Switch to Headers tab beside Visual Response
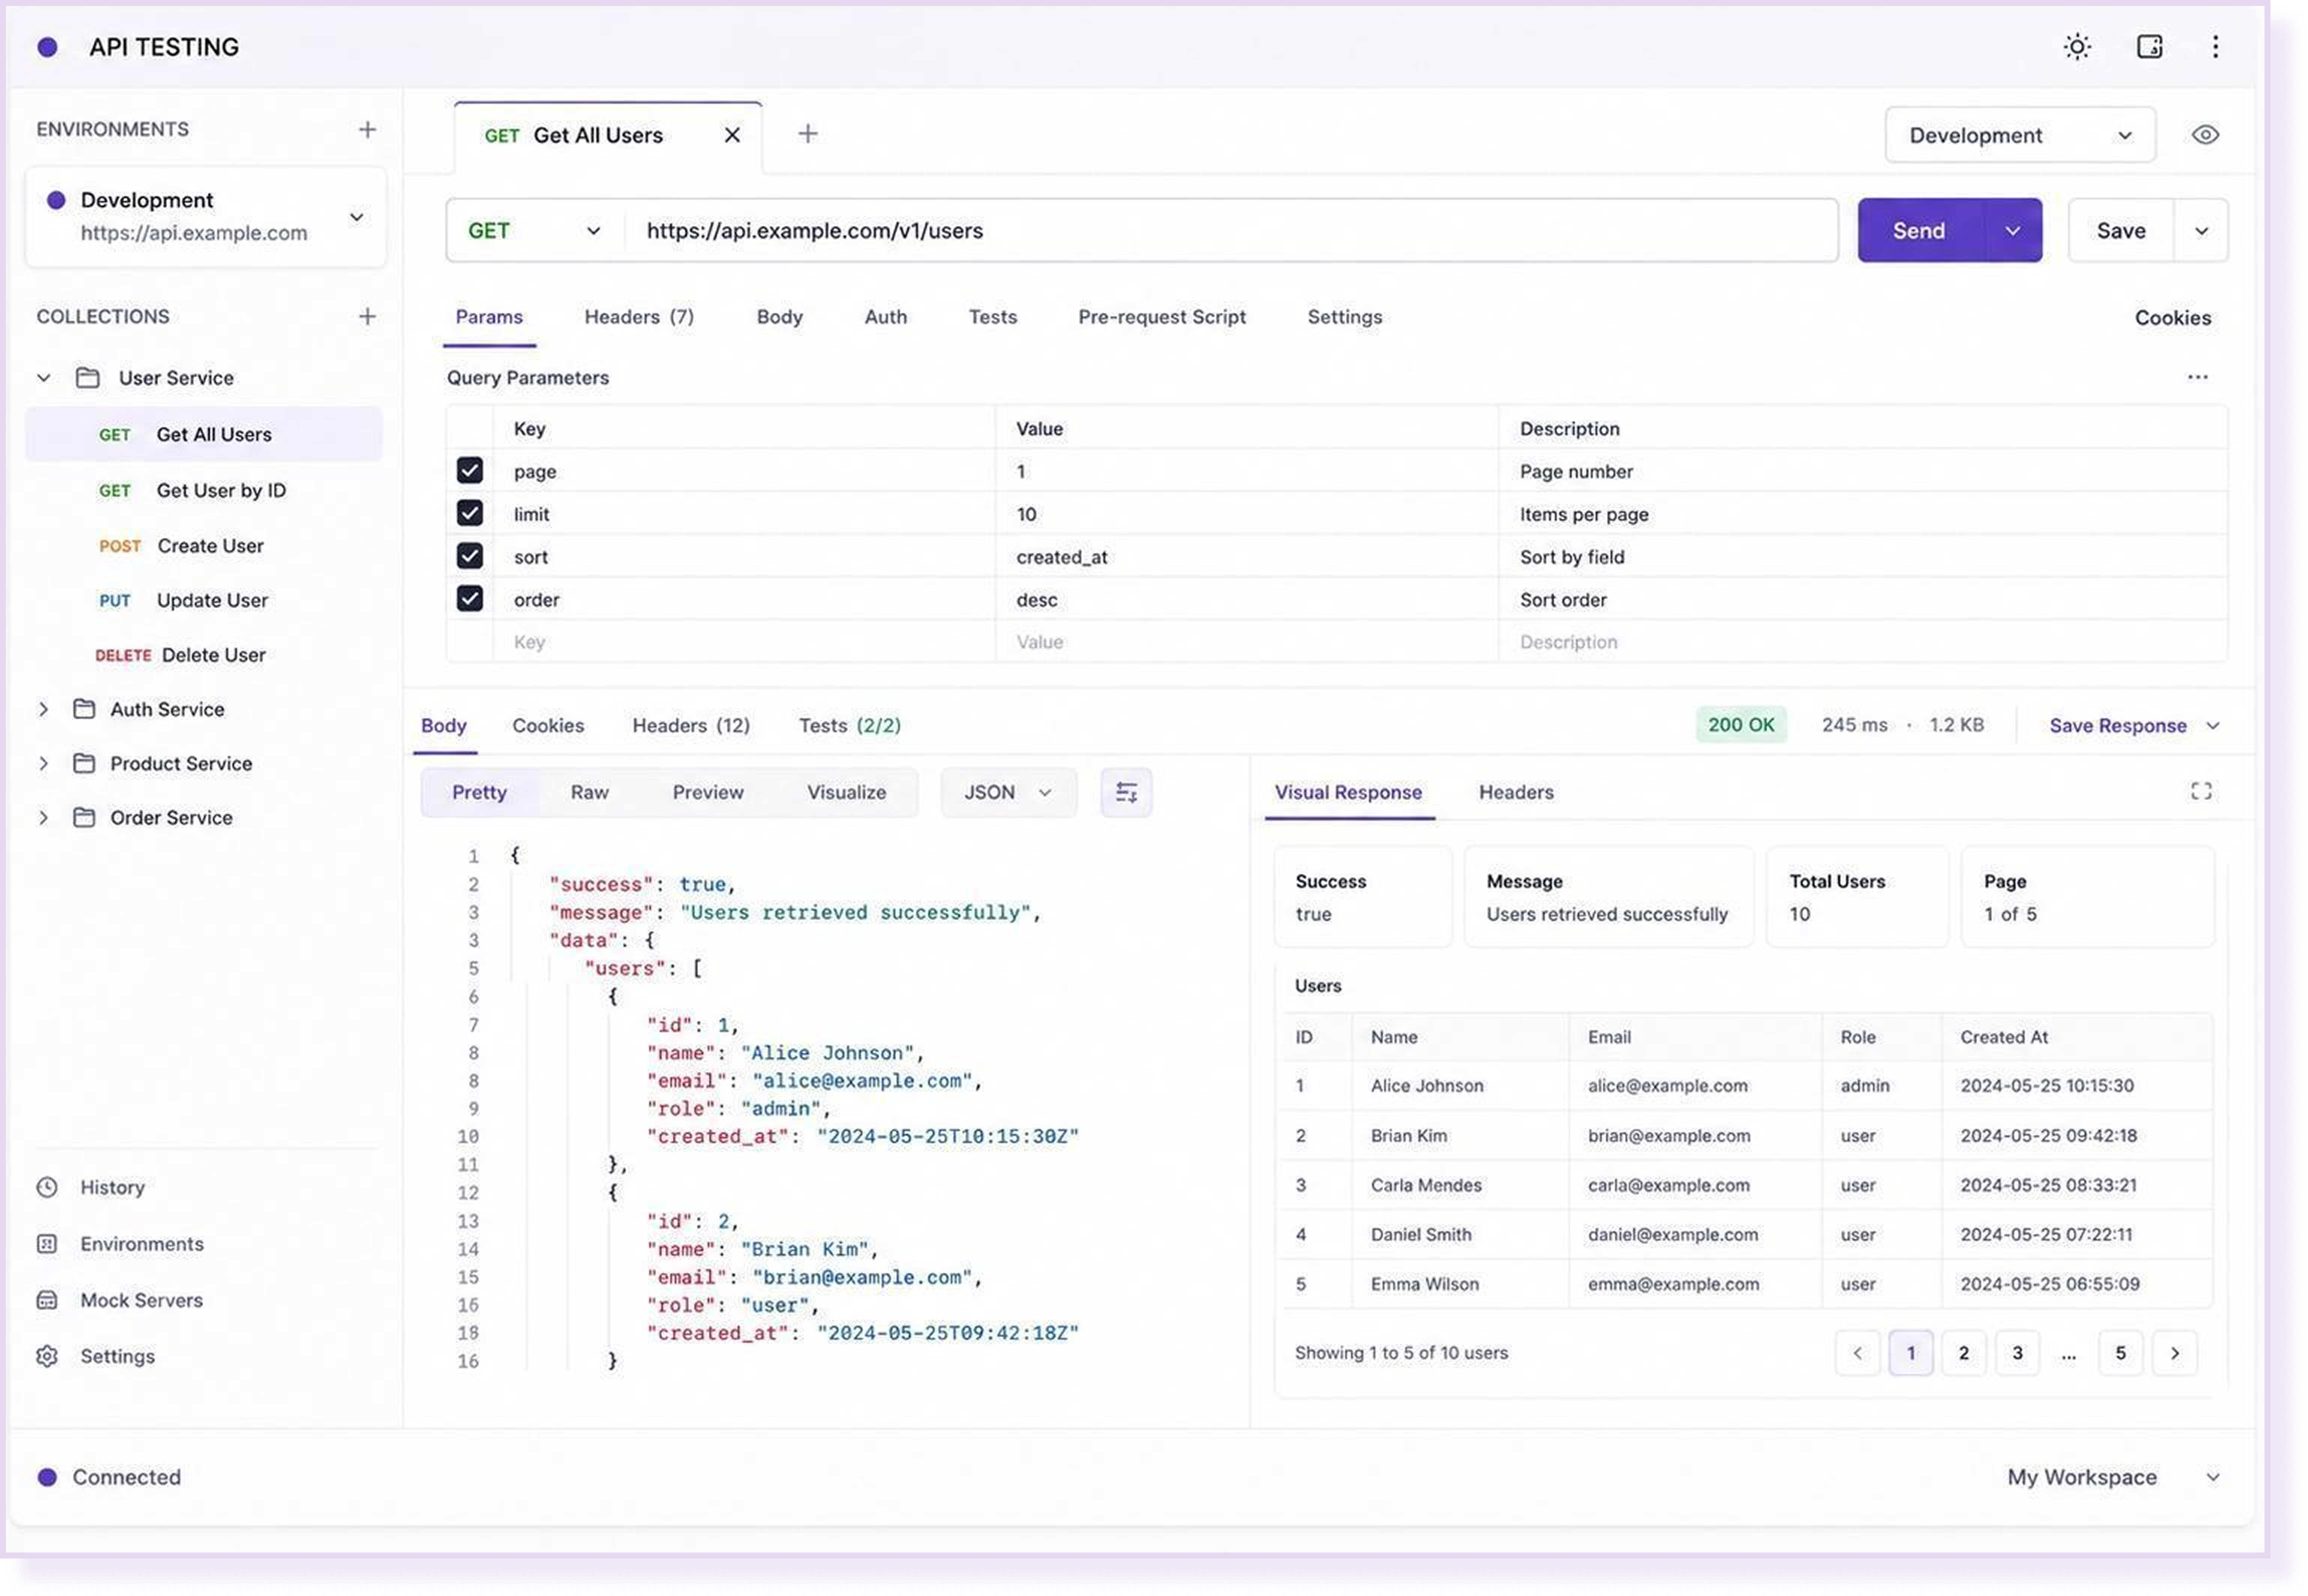This screenshot has height=1596, width=2308. 1515,793
